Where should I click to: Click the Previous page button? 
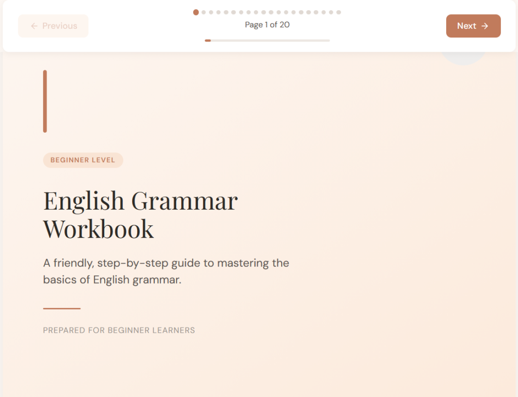tap(53, 26)
